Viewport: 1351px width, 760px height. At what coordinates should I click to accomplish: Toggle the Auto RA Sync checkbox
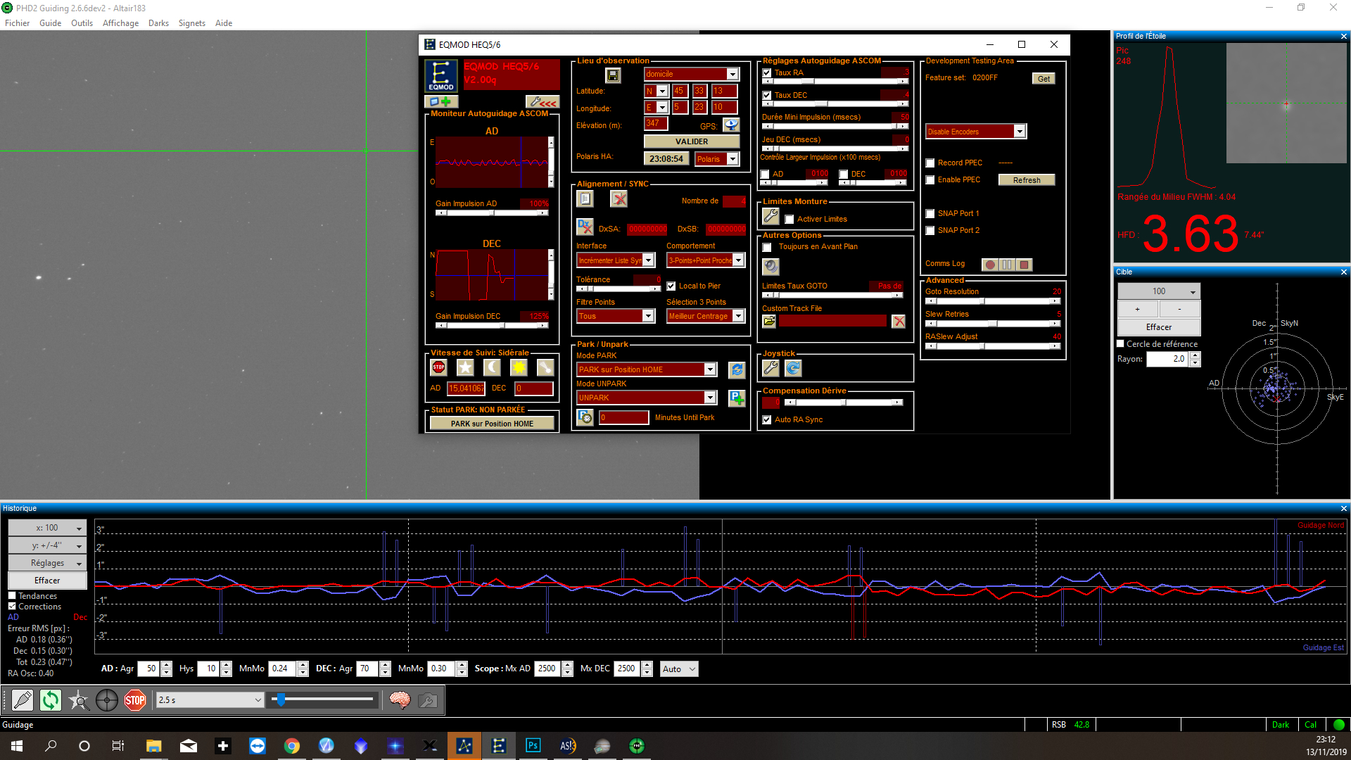pos(767,420)
